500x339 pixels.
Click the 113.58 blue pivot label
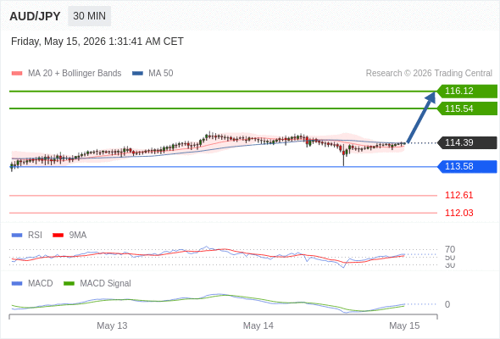click(x=467, y=166)
